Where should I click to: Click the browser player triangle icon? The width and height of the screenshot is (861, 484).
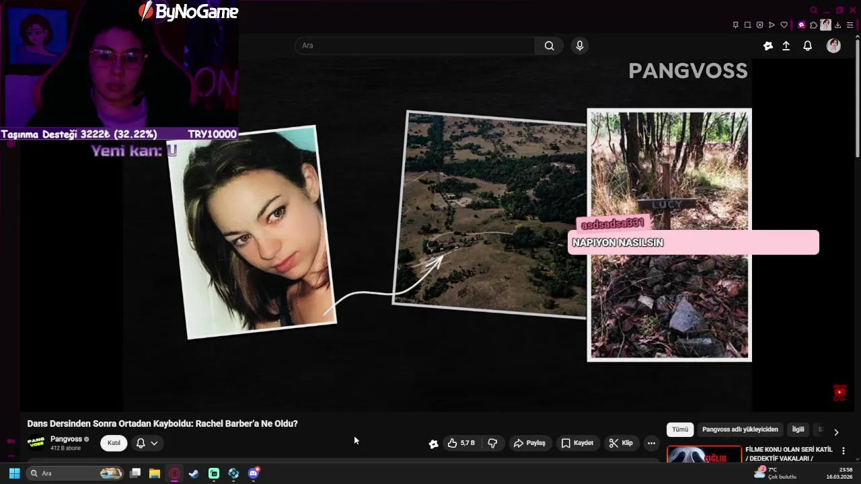(x=772, y=25)
